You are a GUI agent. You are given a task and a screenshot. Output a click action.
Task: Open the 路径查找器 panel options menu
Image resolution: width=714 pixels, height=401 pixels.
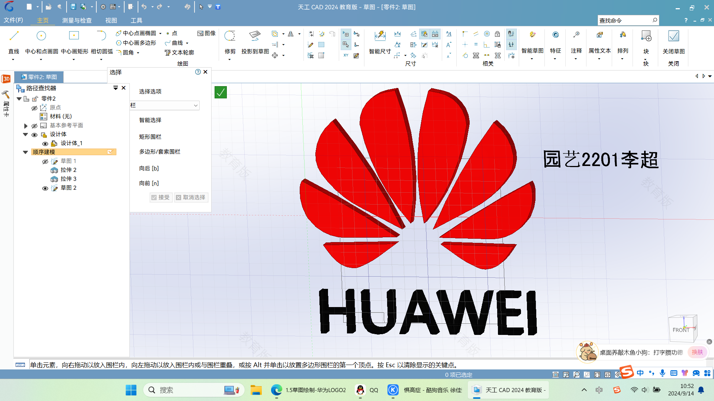(x=115, y=88)
